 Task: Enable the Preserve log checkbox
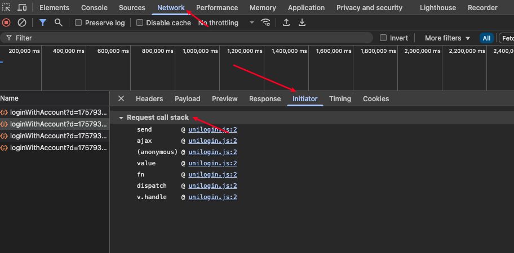point(78,22)
